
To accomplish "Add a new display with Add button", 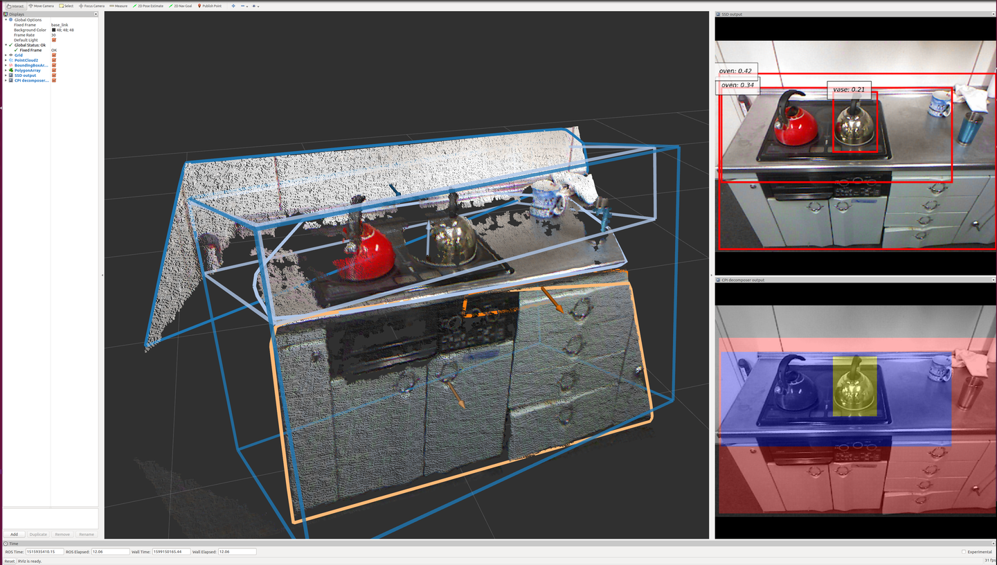I will click(14, 535).
